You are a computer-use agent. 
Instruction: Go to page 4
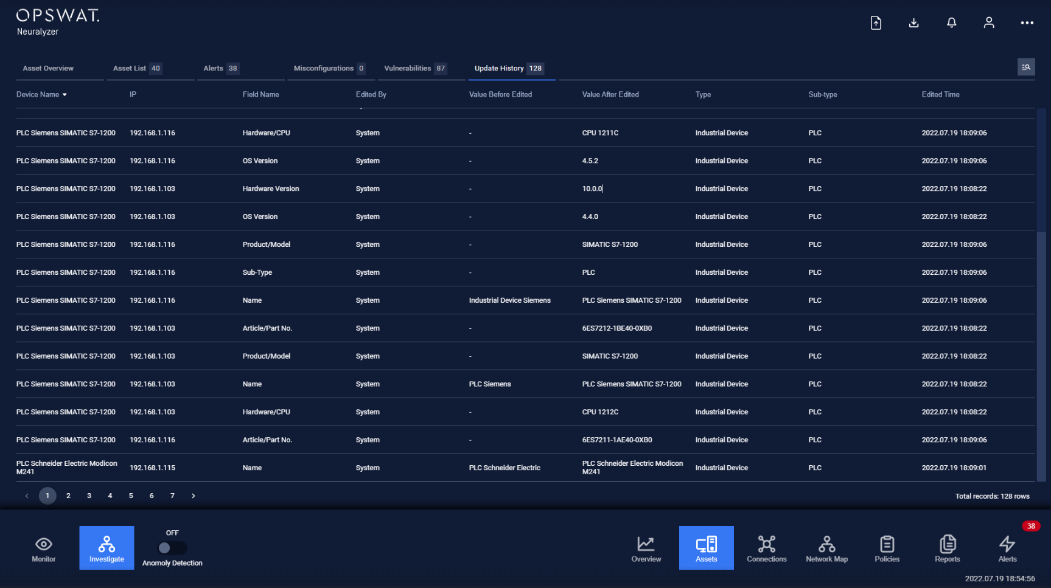click(x=110, y=496)
